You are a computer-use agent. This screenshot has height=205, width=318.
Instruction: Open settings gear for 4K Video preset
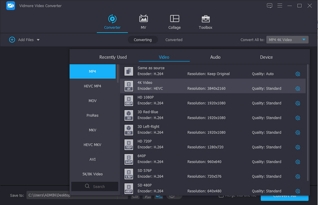click(x=298, y=89)
